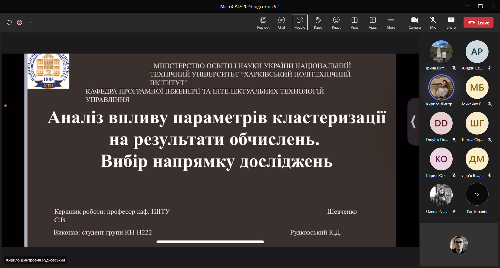
Task: Turn on the camera
Action: click(414, 23)
